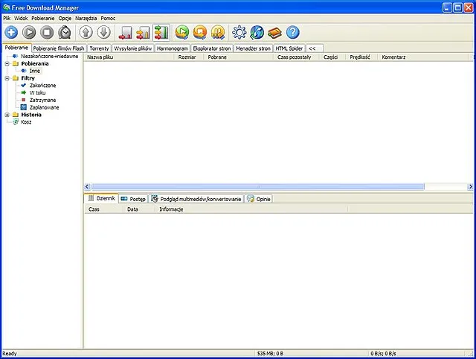476x359 pixels.
Task: Click the Move down arrow icon
Action: click(104, 32)
